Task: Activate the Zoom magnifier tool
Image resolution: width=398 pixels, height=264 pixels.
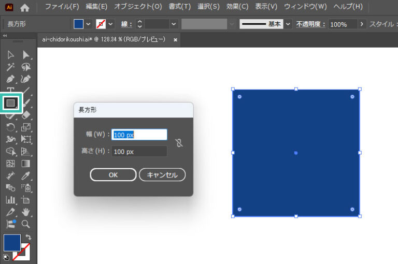Action: point(25,224)
